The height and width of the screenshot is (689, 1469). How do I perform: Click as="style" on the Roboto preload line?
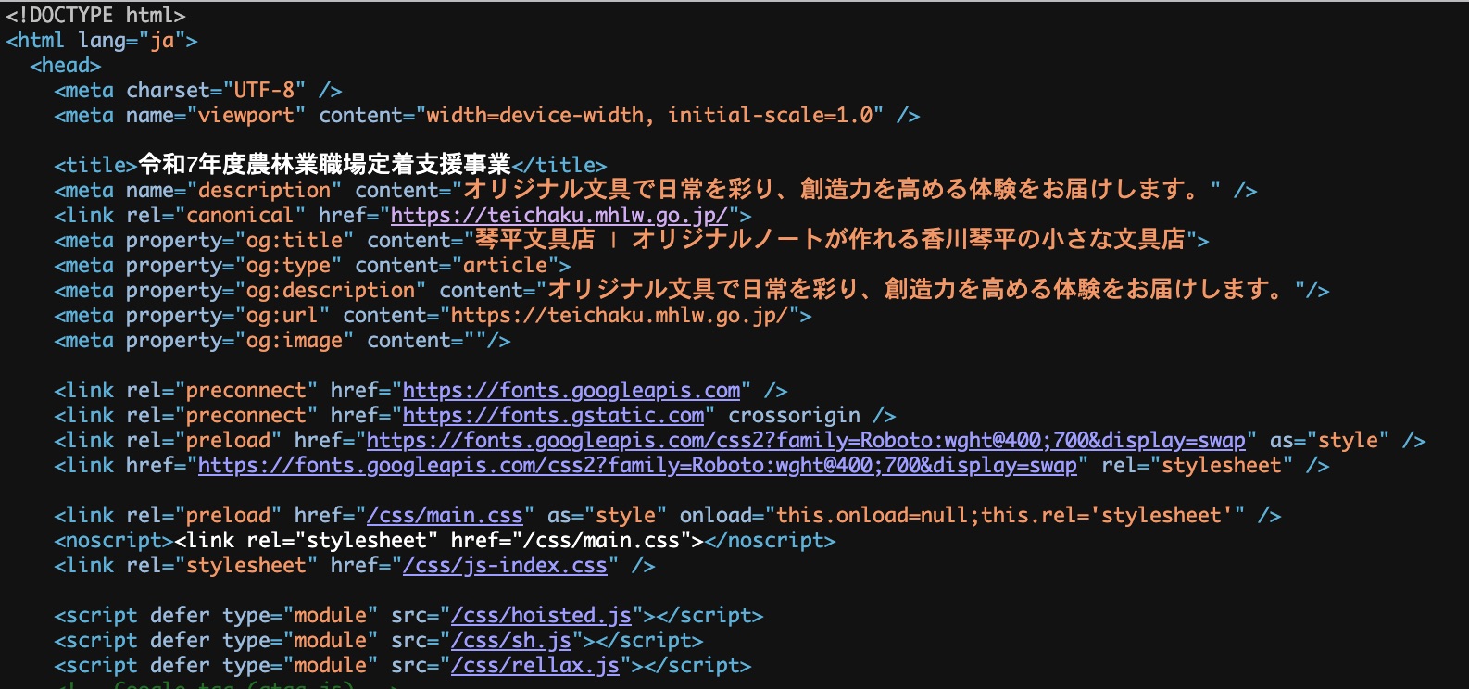(x=1330, y=441)
